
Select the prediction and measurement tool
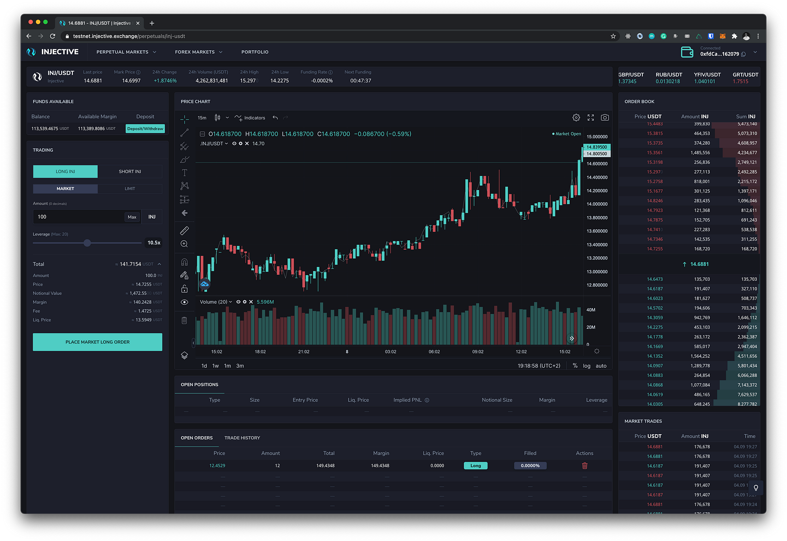184,199
